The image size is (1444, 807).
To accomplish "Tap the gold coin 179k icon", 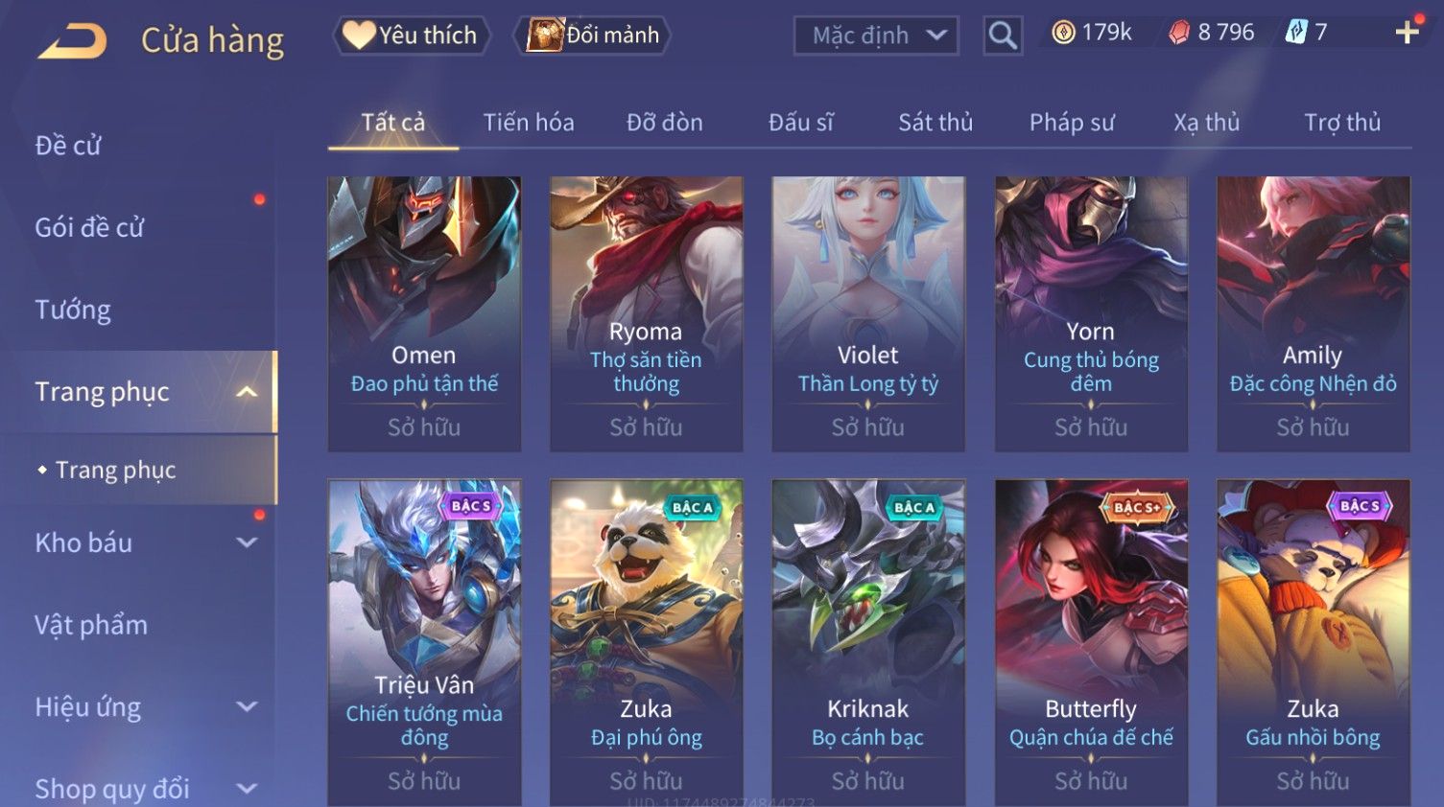I will 1063,33.
